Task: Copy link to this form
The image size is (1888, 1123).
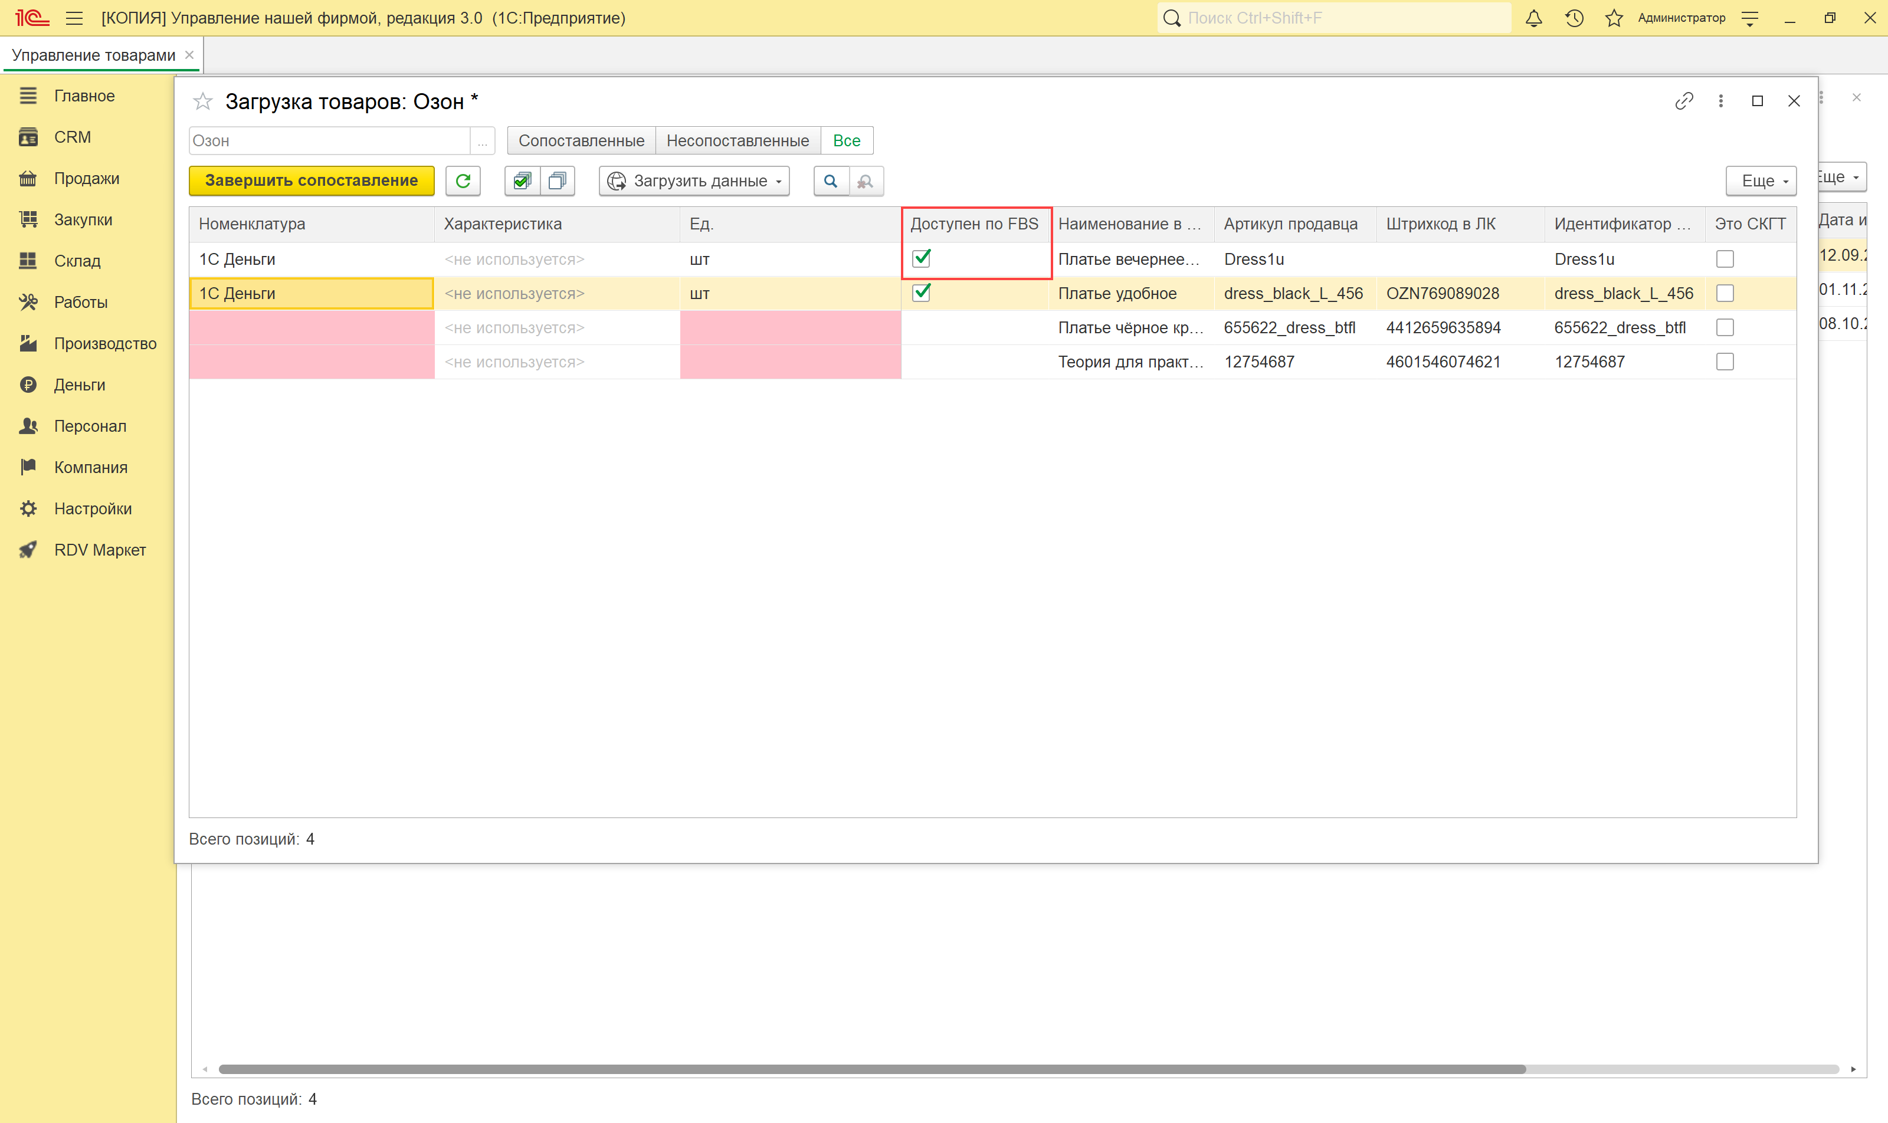Action: [1684, 101]
